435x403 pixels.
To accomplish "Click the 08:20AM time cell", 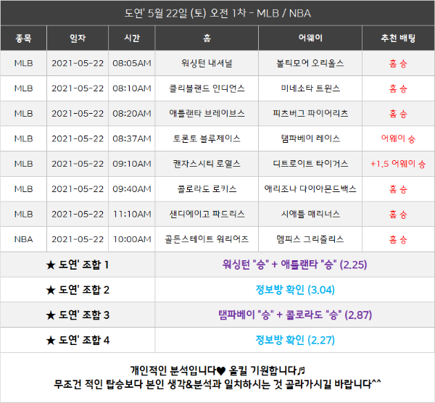I will (132, 114).
